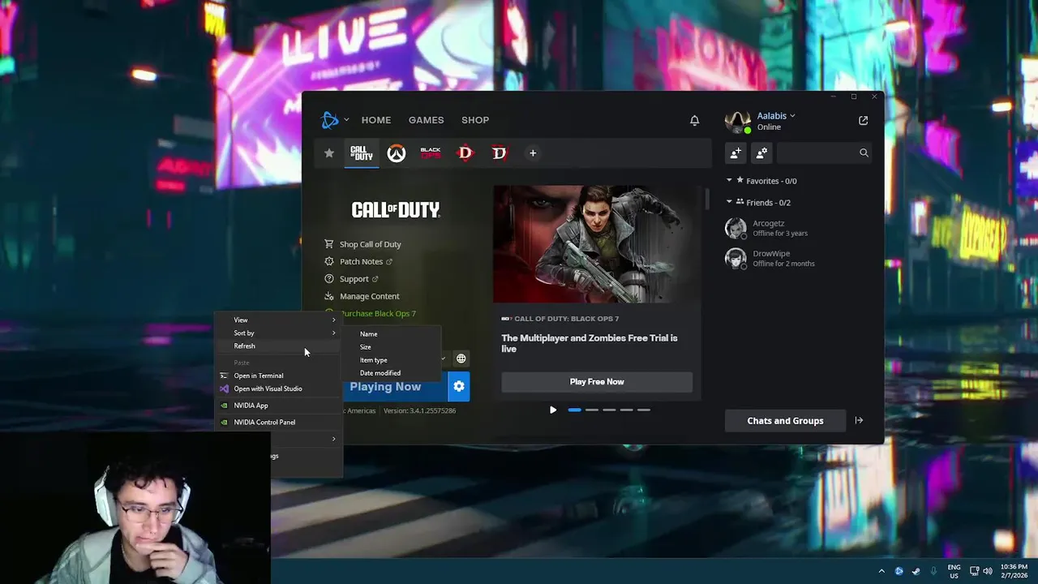Open the clock showing 10:36 PM
1038x584 pixels.
(1014, 571)
